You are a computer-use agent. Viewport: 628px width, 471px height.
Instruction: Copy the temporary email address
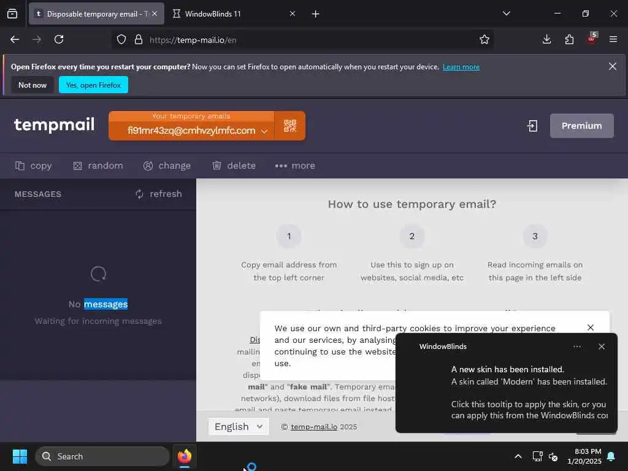click(x=33, y=166)
